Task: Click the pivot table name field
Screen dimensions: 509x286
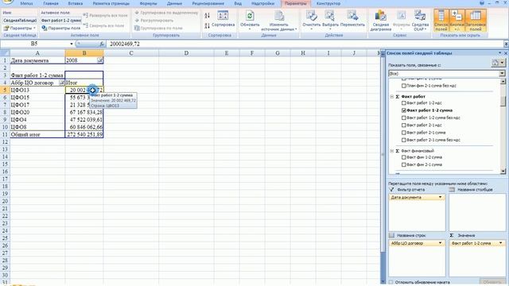Action: point(19,21)
